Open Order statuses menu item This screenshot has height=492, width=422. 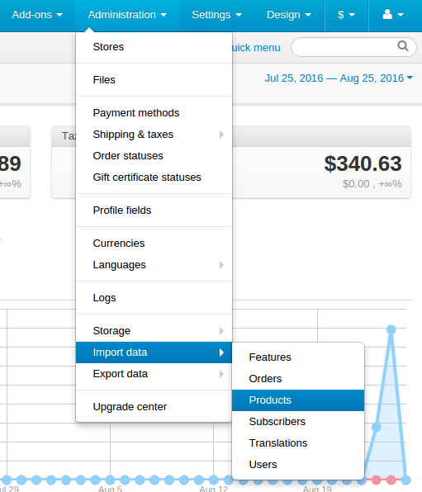pyautogui.click(x=154, y=156)
